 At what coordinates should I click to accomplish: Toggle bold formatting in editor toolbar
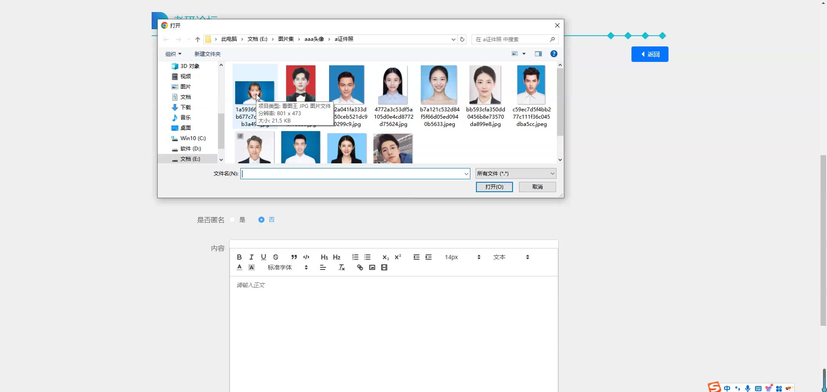239,257
